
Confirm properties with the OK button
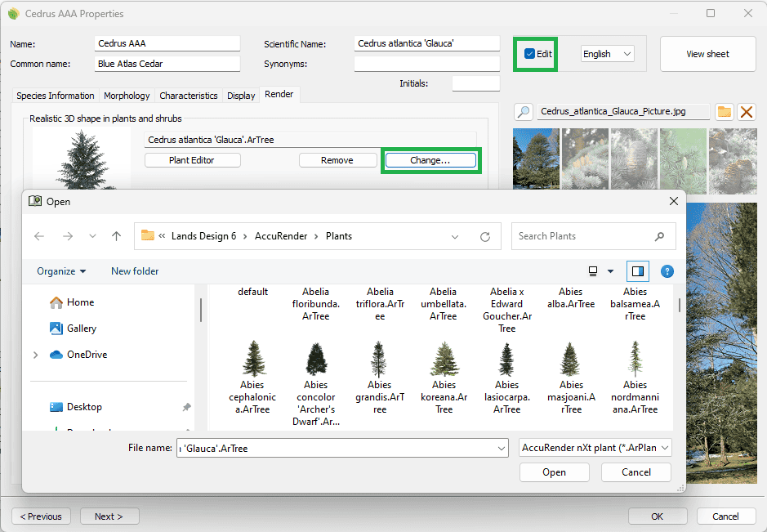click(658, 516)
